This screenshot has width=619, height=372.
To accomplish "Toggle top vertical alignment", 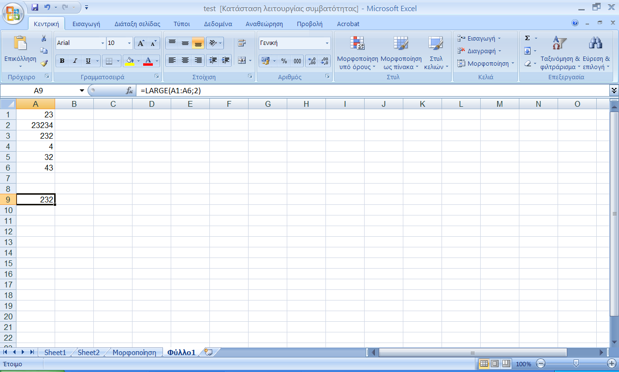I will [x=172, y=43].
